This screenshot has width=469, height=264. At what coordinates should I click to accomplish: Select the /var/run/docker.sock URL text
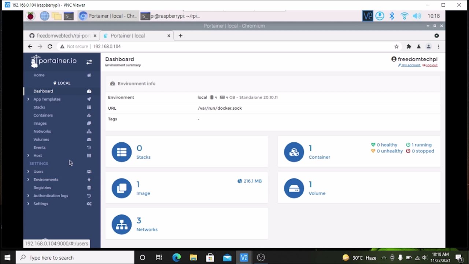(219, 108)
